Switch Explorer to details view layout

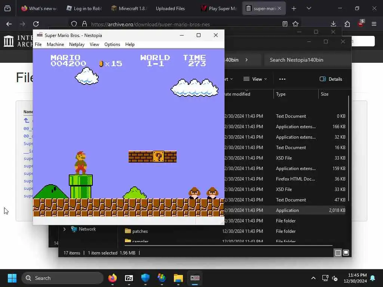pyautogui.click(x=338, y=253)
